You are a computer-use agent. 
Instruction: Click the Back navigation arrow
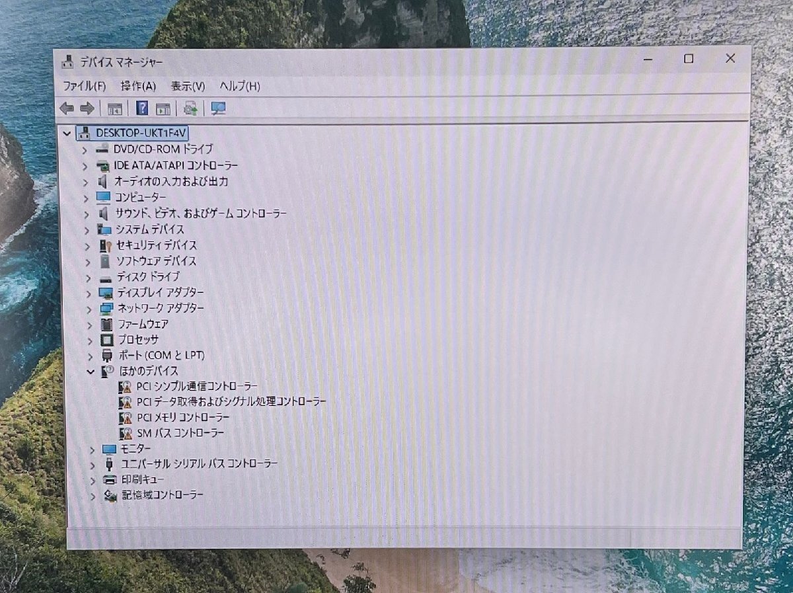click(x=67, y=108)
